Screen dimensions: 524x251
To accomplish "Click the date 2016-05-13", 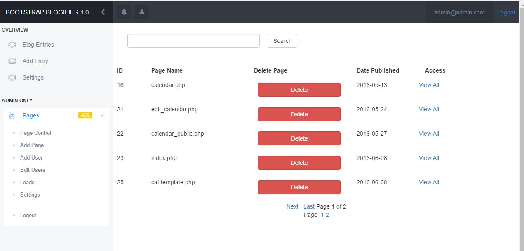I will [x=372, y=85].
